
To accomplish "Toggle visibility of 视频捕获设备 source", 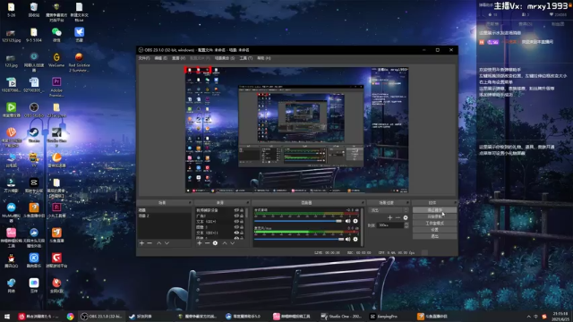I will click(236, 210).
